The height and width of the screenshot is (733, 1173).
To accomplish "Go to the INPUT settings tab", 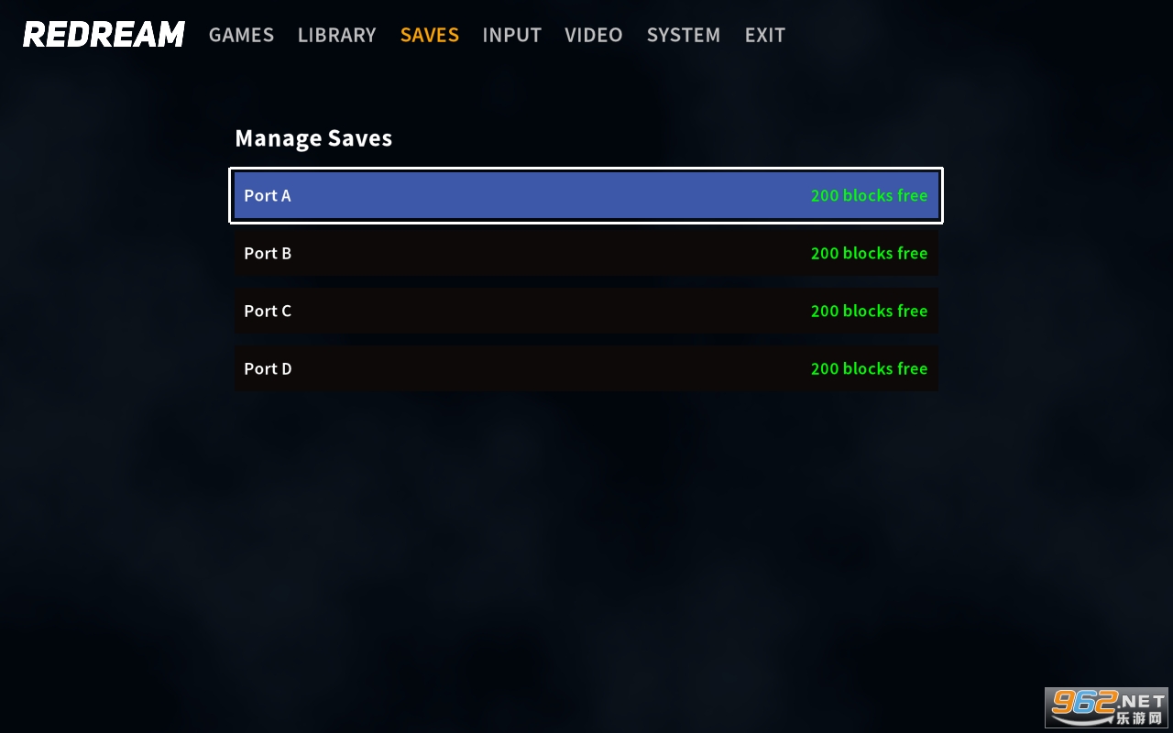I will click(x=511, y=35).
